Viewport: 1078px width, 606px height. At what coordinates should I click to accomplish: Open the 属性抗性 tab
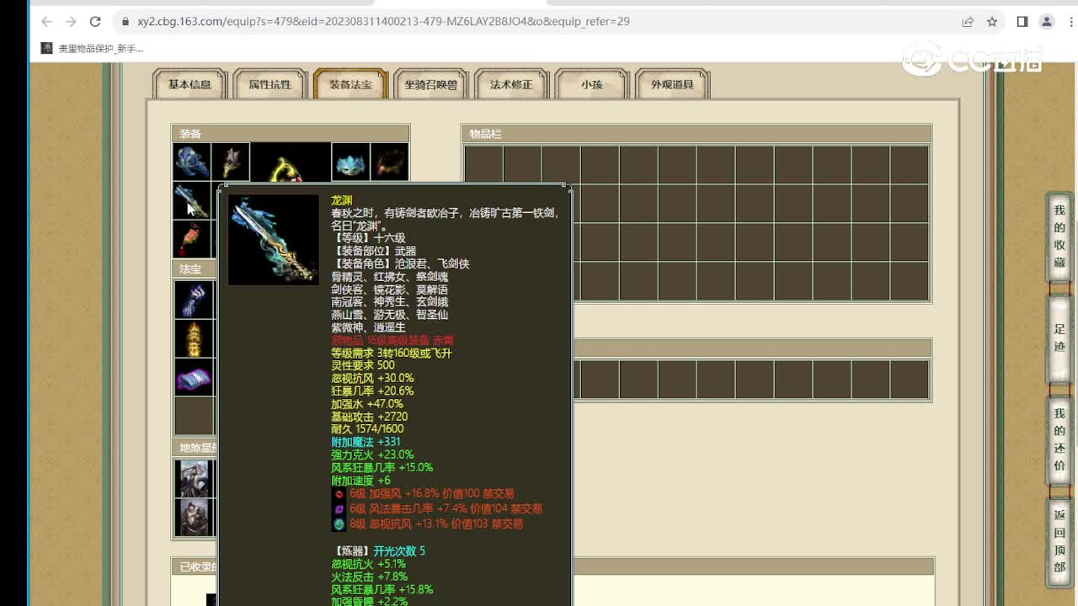click(x=269, y=84)
